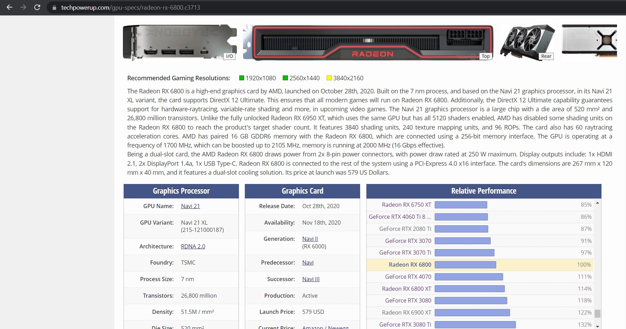The image size is (626, 329).
Task: Click the Recommended Gaming Resolutions label
Action: pos(179,78)
